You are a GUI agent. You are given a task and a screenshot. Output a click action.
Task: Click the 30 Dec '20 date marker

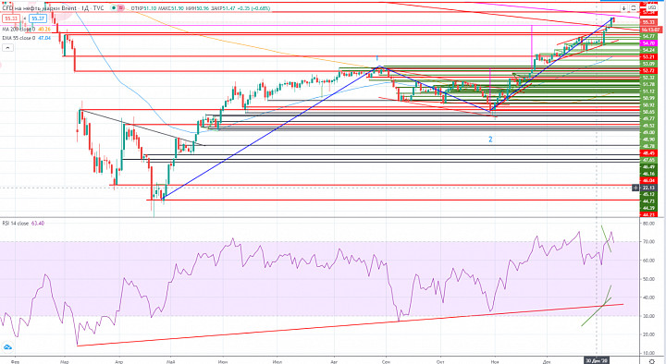tap(597, 360)
